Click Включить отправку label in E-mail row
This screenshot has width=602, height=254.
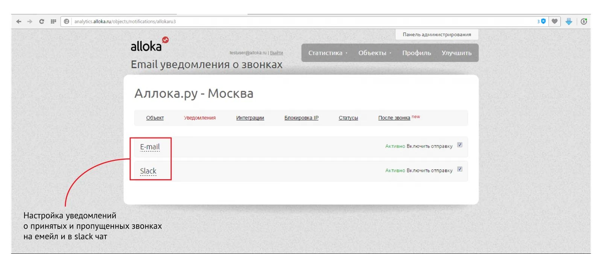[430, 146]
